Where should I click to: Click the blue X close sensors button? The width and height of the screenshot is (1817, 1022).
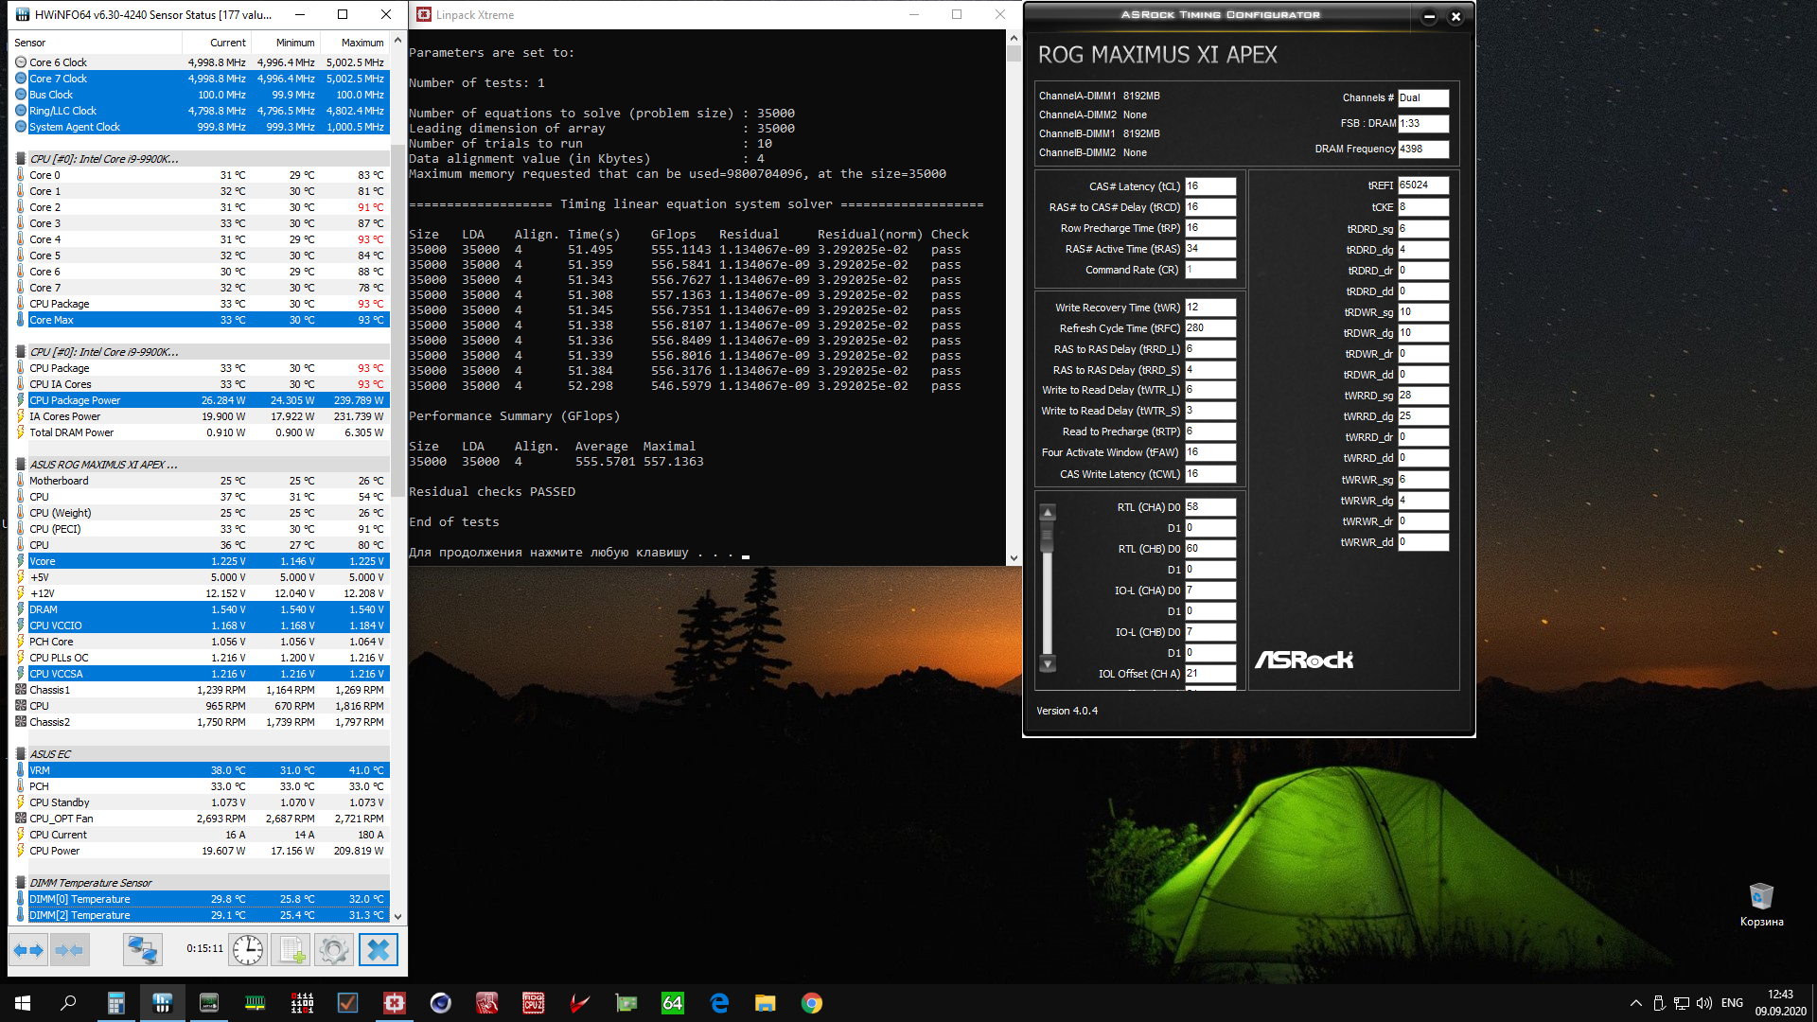[x=378, y=950]
